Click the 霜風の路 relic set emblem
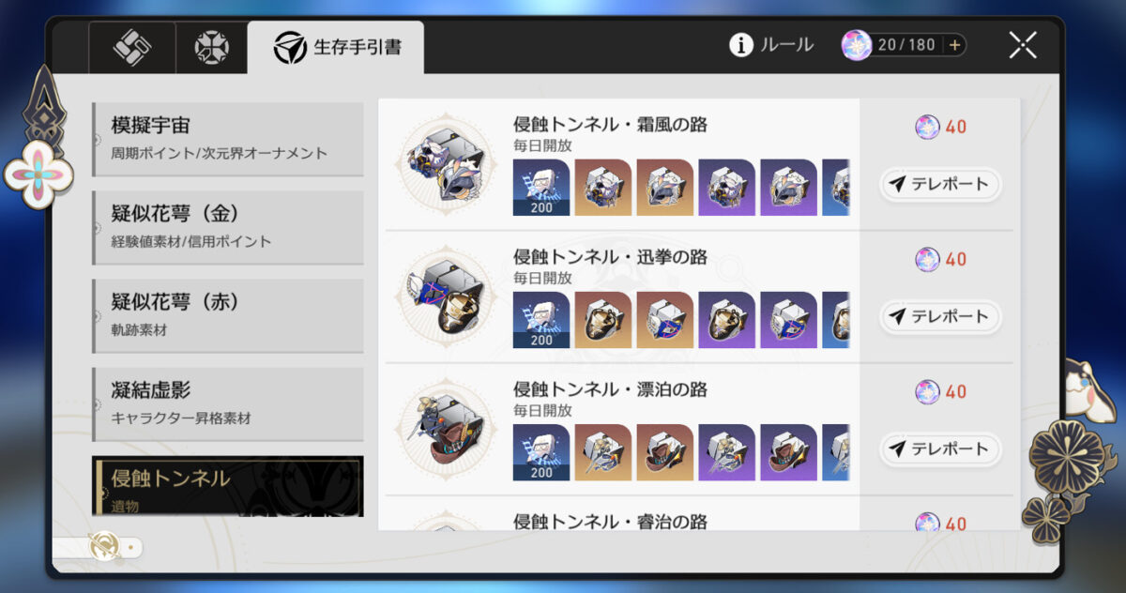Viewport: 1126px width, 593px height. (444, 164)
